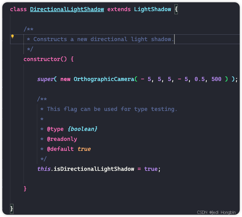Click the first '/**' comment opener above Constructs
The height and width of the screenshot is (217, 242).
click(29, 29)
